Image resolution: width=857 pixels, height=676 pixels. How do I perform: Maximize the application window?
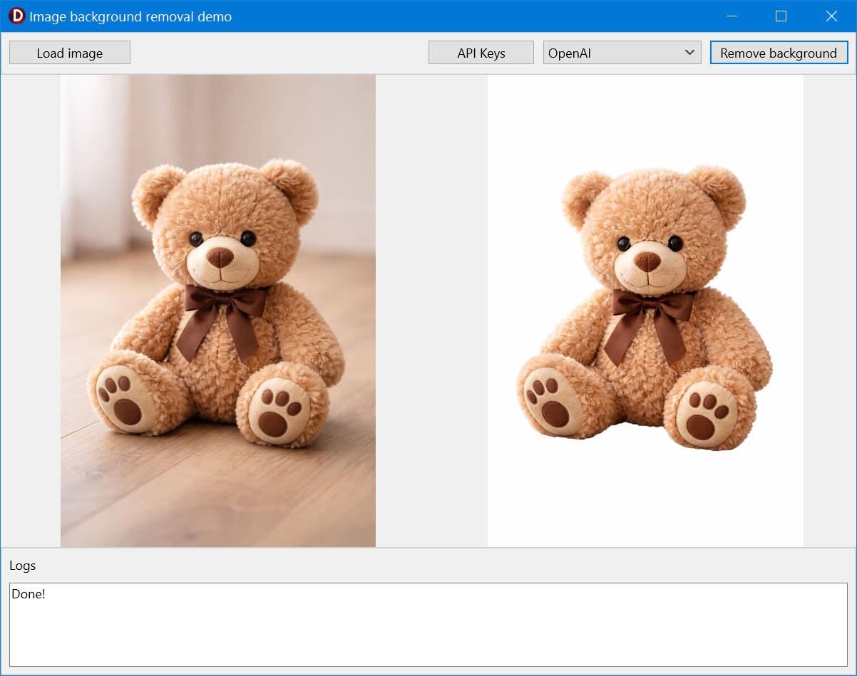(x=781, y=16)
